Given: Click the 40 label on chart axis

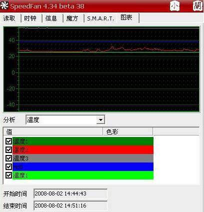Looking at the screenshot, I should (x=11, y=40).
